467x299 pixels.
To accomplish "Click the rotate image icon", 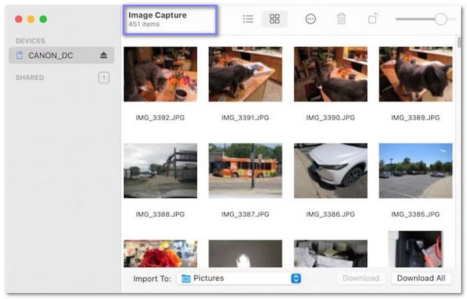I will coord(373,19).
